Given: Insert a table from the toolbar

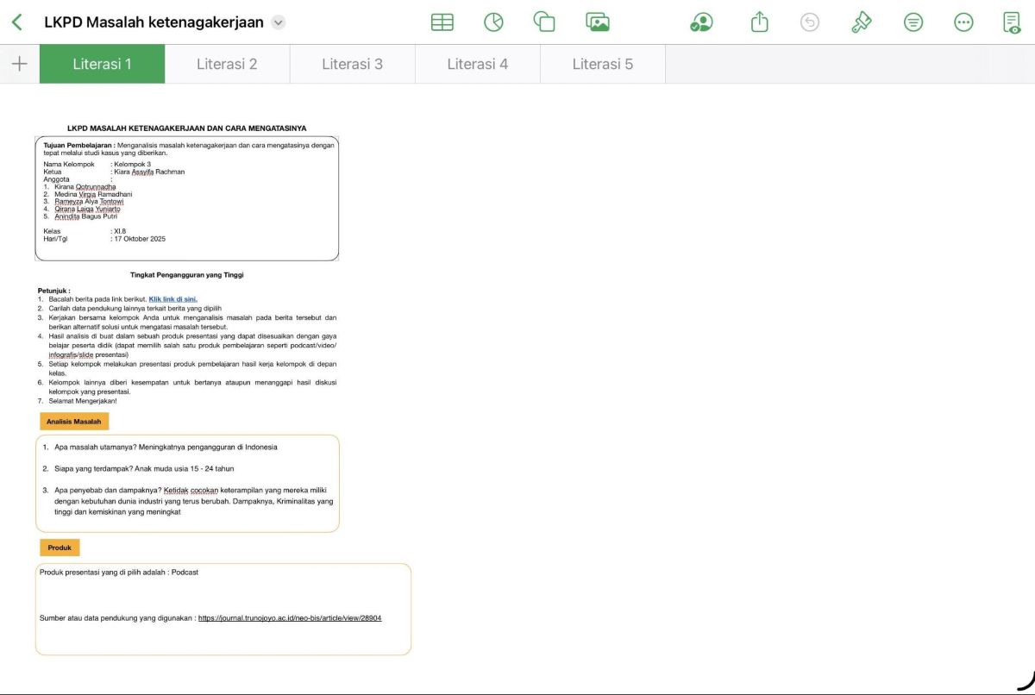Looking at the screenshot, I should [x=442, y=22].
